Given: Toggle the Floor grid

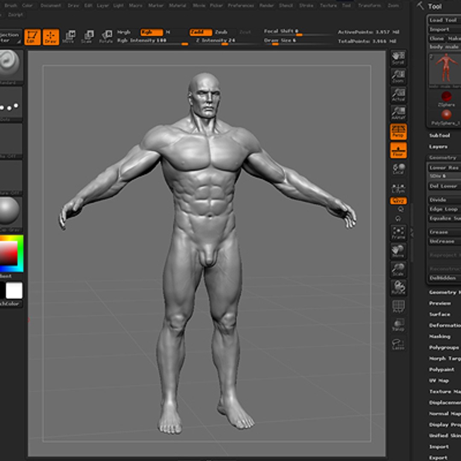Looking at the screenshot, I should tap(398, 150).
